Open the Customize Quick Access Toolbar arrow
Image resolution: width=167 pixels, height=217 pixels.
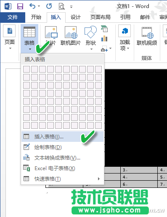pyautogui.click(x=72, y=7)
